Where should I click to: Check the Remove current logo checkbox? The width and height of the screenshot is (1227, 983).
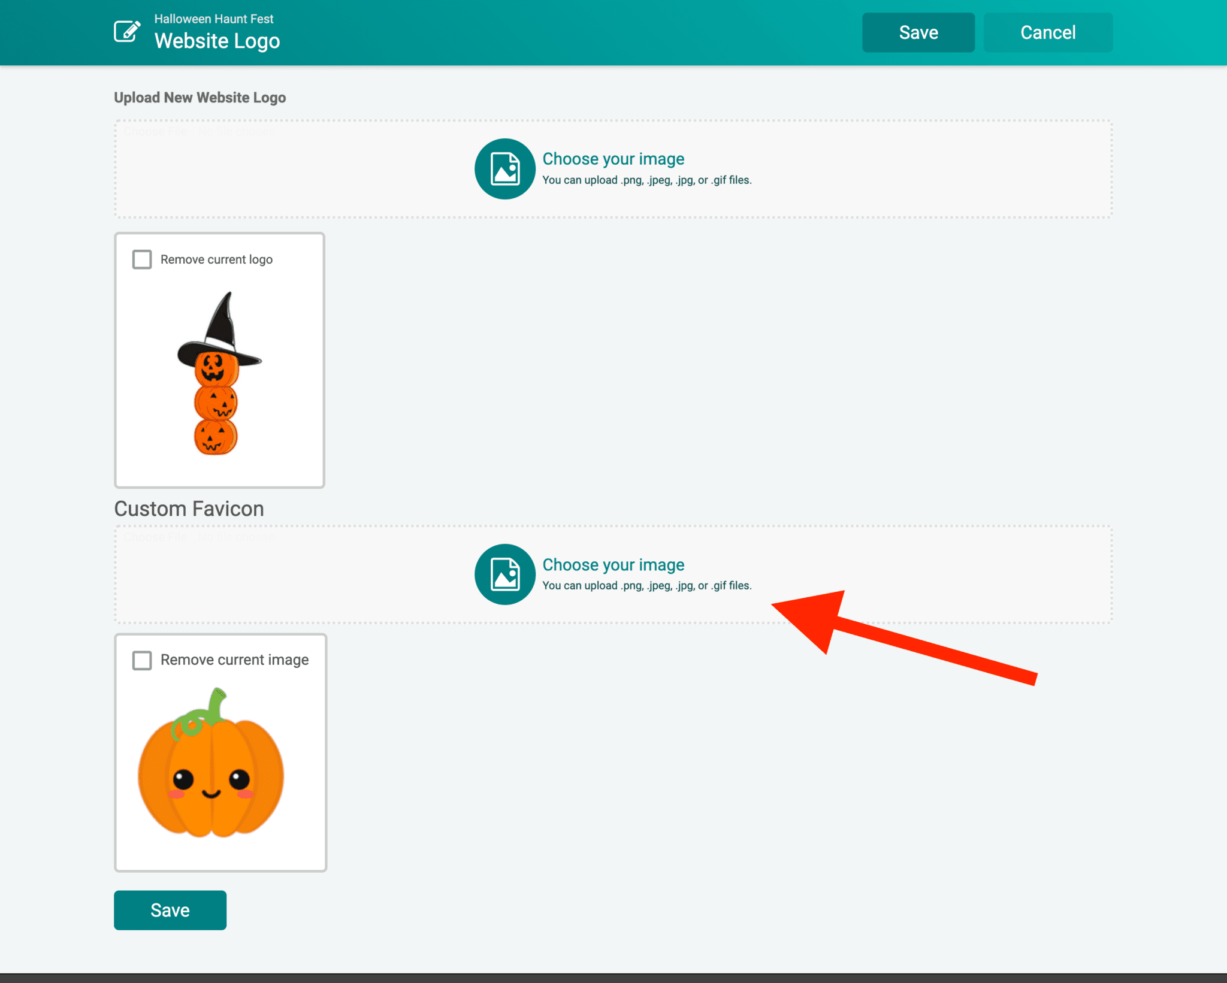pyautogui.click(x=142, y=259)
